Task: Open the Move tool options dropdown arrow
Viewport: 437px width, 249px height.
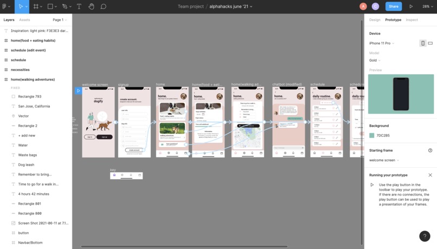Action: 27,6
